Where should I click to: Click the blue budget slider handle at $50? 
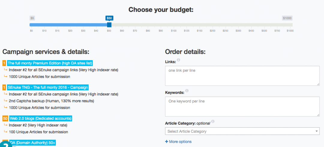click(109, 25)
